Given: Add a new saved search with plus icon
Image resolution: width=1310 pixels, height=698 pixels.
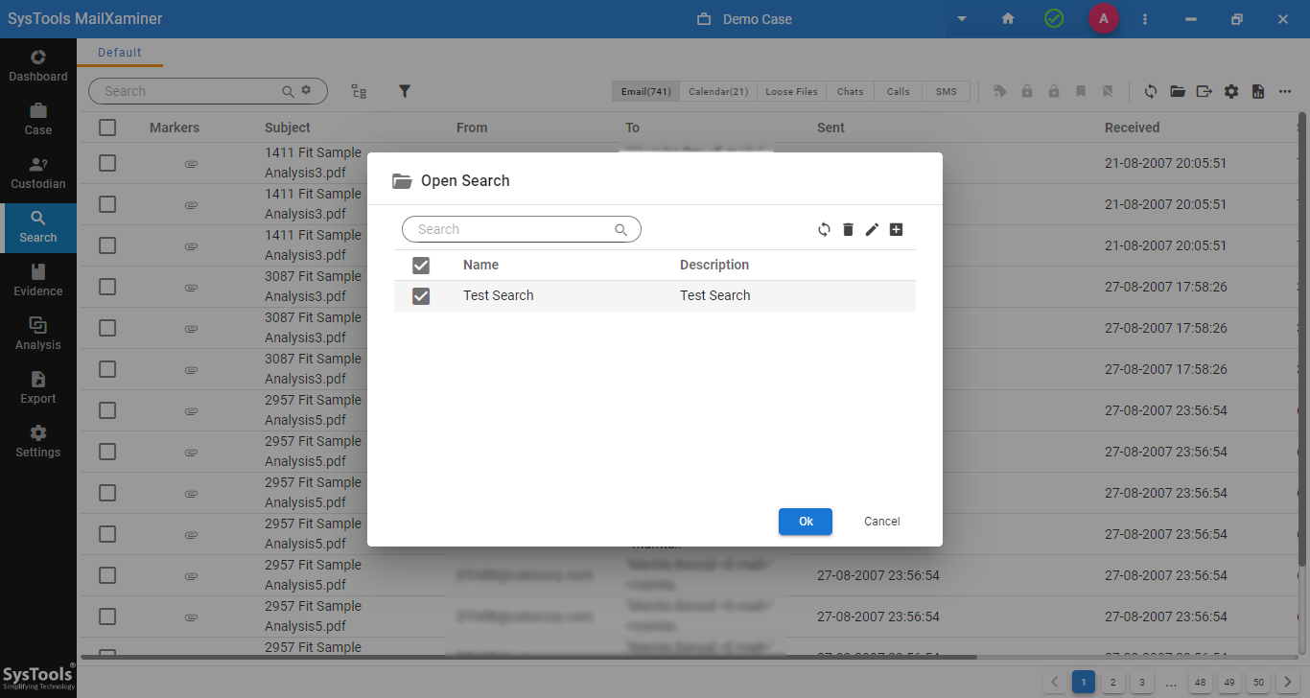Looking at the screenshot, I should 896,229.
